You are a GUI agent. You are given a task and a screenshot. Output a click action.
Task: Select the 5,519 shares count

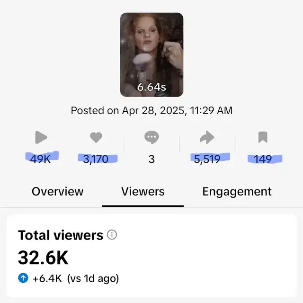pos(207,159)
